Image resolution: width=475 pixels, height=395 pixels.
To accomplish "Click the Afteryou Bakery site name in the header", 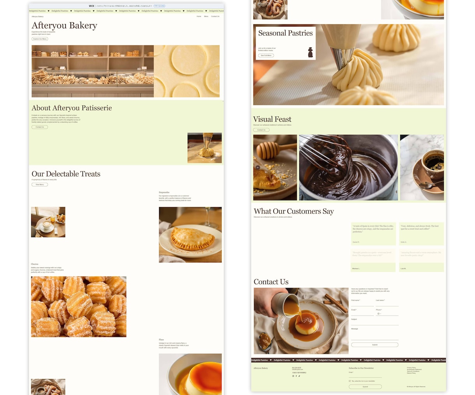I will 37,16.
